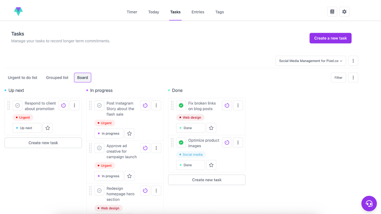Open the Filter button
This screenshot has width=381, height=214.
click(x=338, y=78)
